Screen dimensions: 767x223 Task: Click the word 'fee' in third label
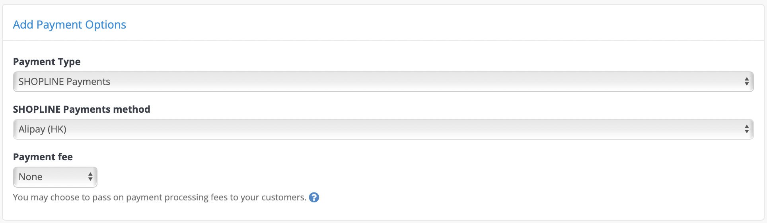65,157
